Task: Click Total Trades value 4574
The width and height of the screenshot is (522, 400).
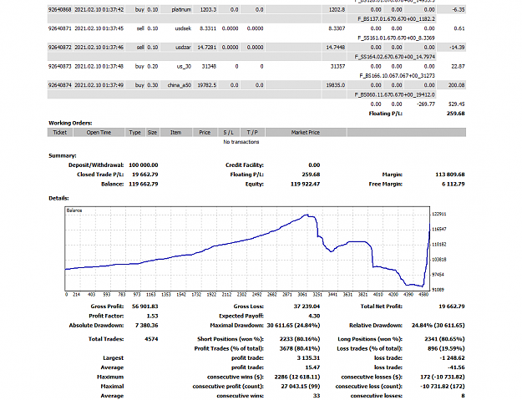Action: coord(151,339)
